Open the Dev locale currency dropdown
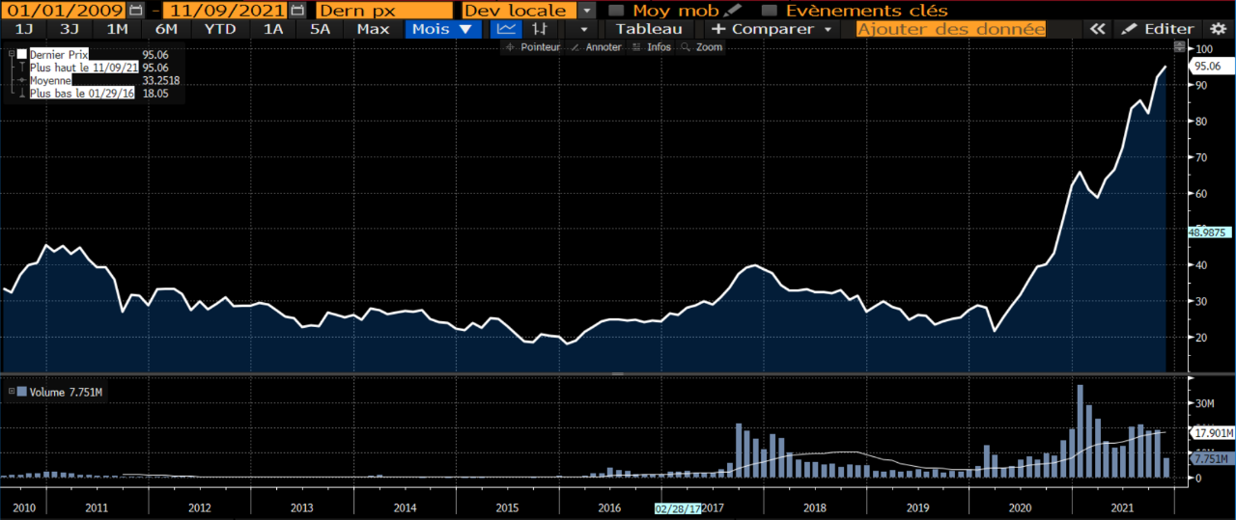The width and height of the screenshot is (1236, 520). pos(587,11)
